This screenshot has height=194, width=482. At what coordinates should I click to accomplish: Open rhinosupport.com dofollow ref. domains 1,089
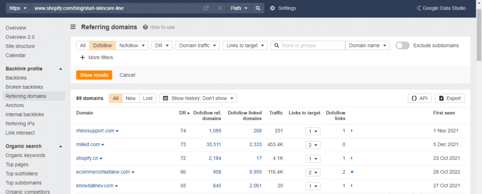215,131
